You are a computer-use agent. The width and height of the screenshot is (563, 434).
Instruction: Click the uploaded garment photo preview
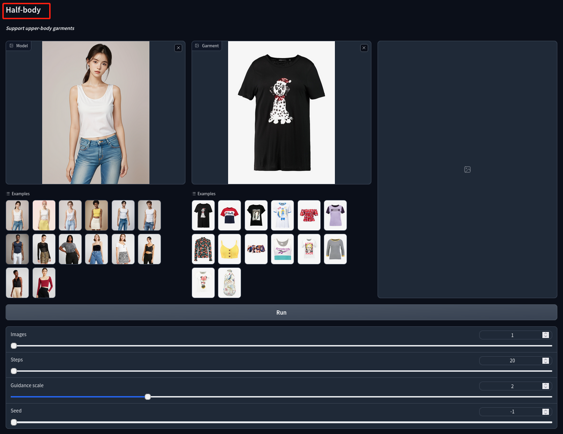[281, 112]
